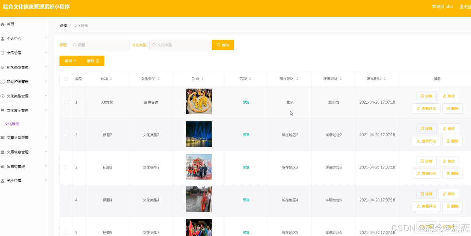Click 首页 in the breadcrumb
This screenshot has height=236, width=471.
[64, 26]
